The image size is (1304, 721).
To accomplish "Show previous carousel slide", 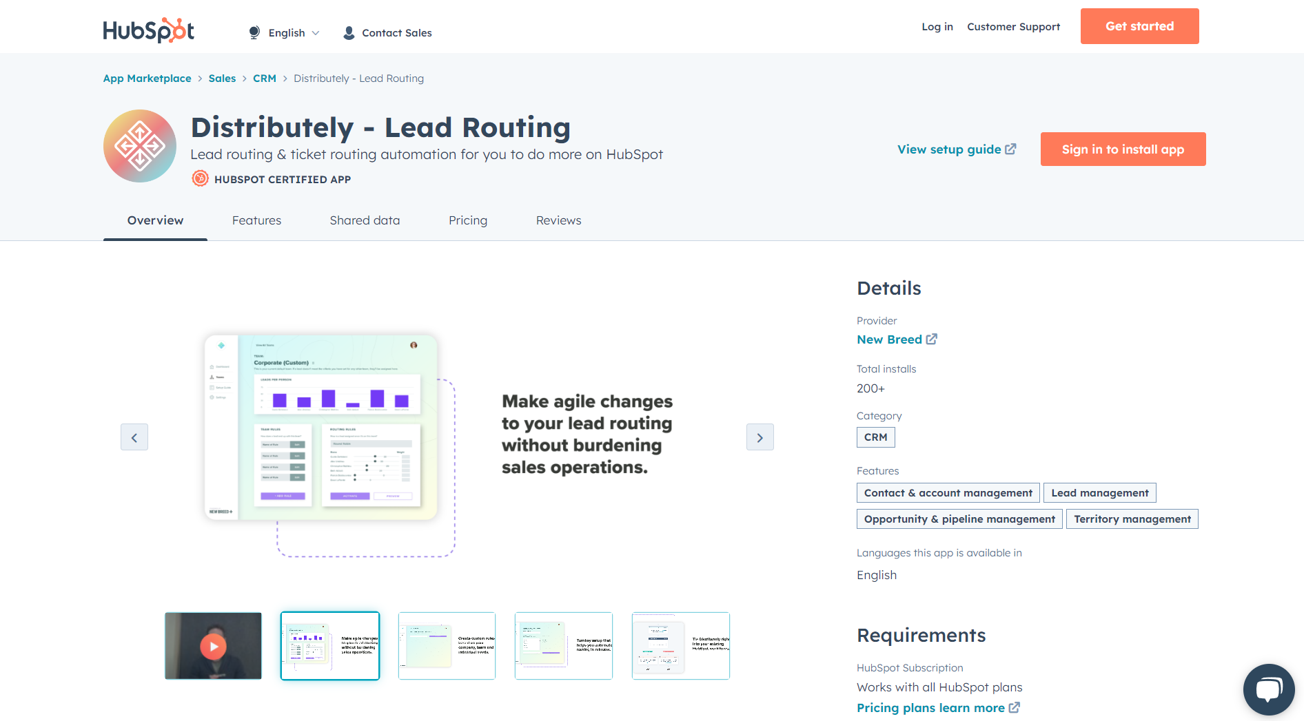I will coord(134,437).
